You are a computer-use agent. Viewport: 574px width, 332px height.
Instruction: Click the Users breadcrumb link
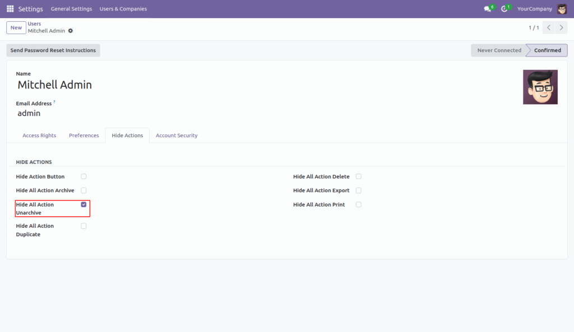[x=34, y=24]
